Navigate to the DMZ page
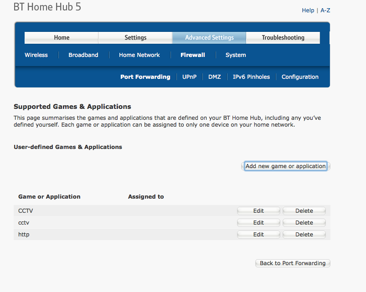The image size is (366, 292). [214, 77]
